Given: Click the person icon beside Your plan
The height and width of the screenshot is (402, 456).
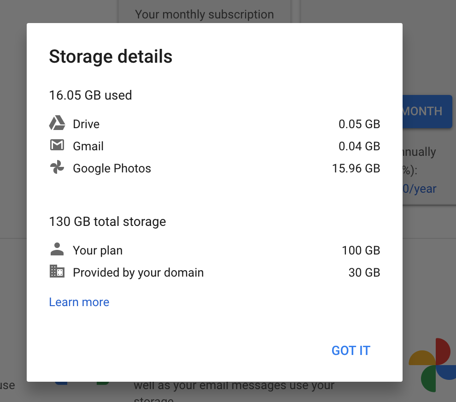Looking at the screenshot, I should coord(57,250).
